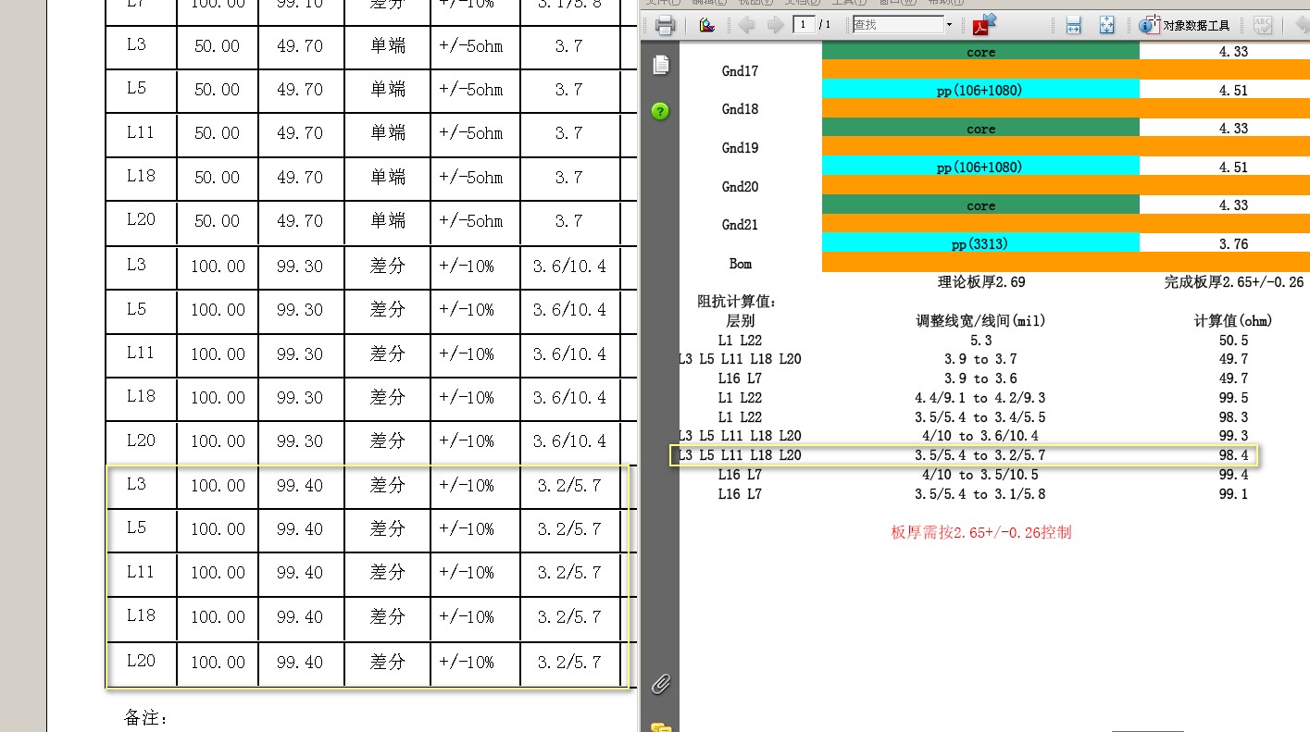Click the 3.7 cell in the L3 row
This screenshot has height=732, width=1310.
(568, 45)
